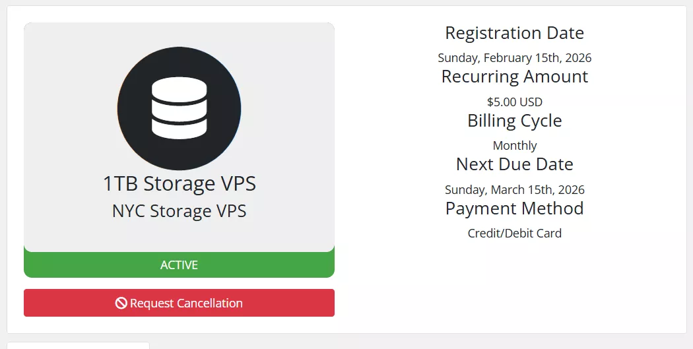Select the Monthly billing cycle value
693x349 pixels.
514,145
